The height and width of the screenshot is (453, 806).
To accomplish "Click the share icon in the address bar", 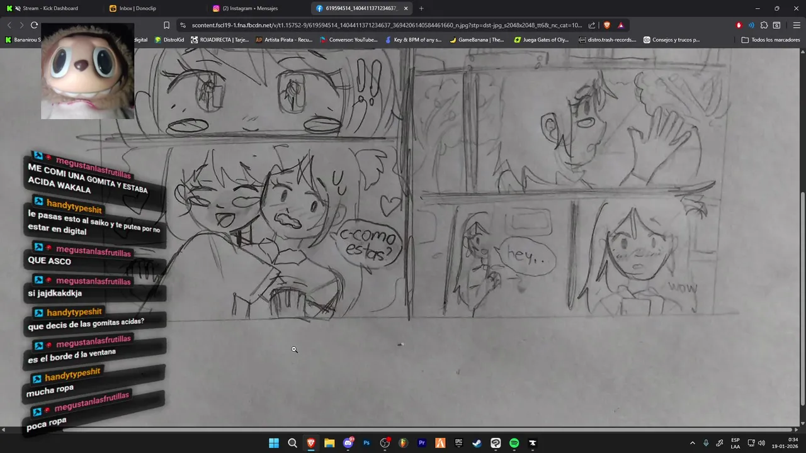I will [592, 25].
